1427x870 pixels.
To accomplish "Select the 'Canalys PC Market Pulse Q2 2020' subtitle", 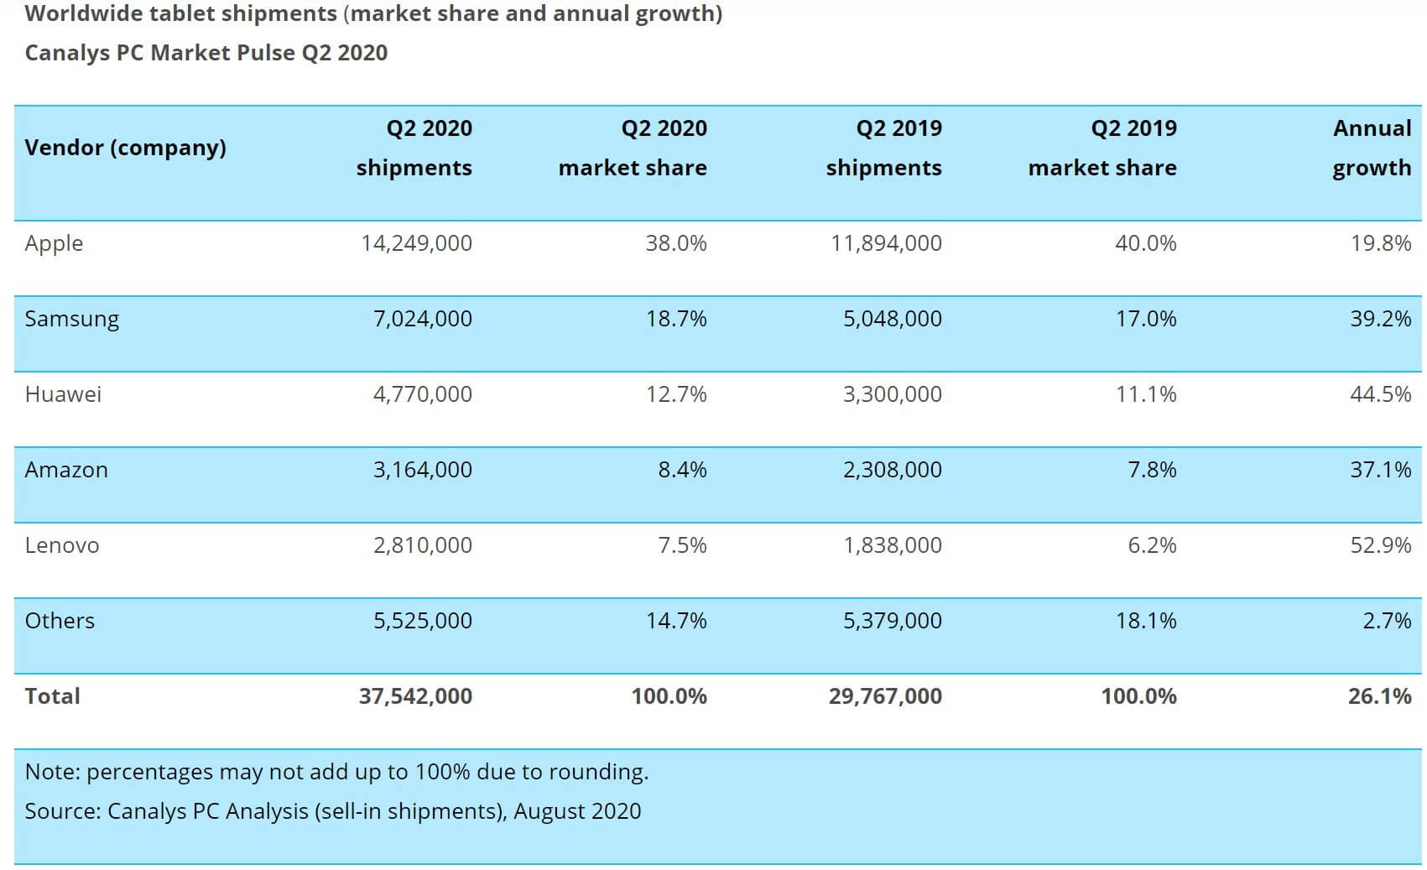I will coord(206,53).
